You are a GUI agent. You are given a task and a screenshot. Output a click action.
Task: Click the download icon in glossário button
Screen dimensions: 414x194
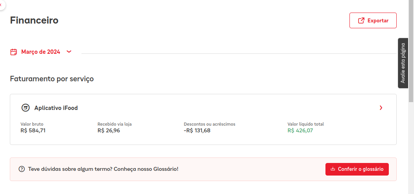(333, 169)
